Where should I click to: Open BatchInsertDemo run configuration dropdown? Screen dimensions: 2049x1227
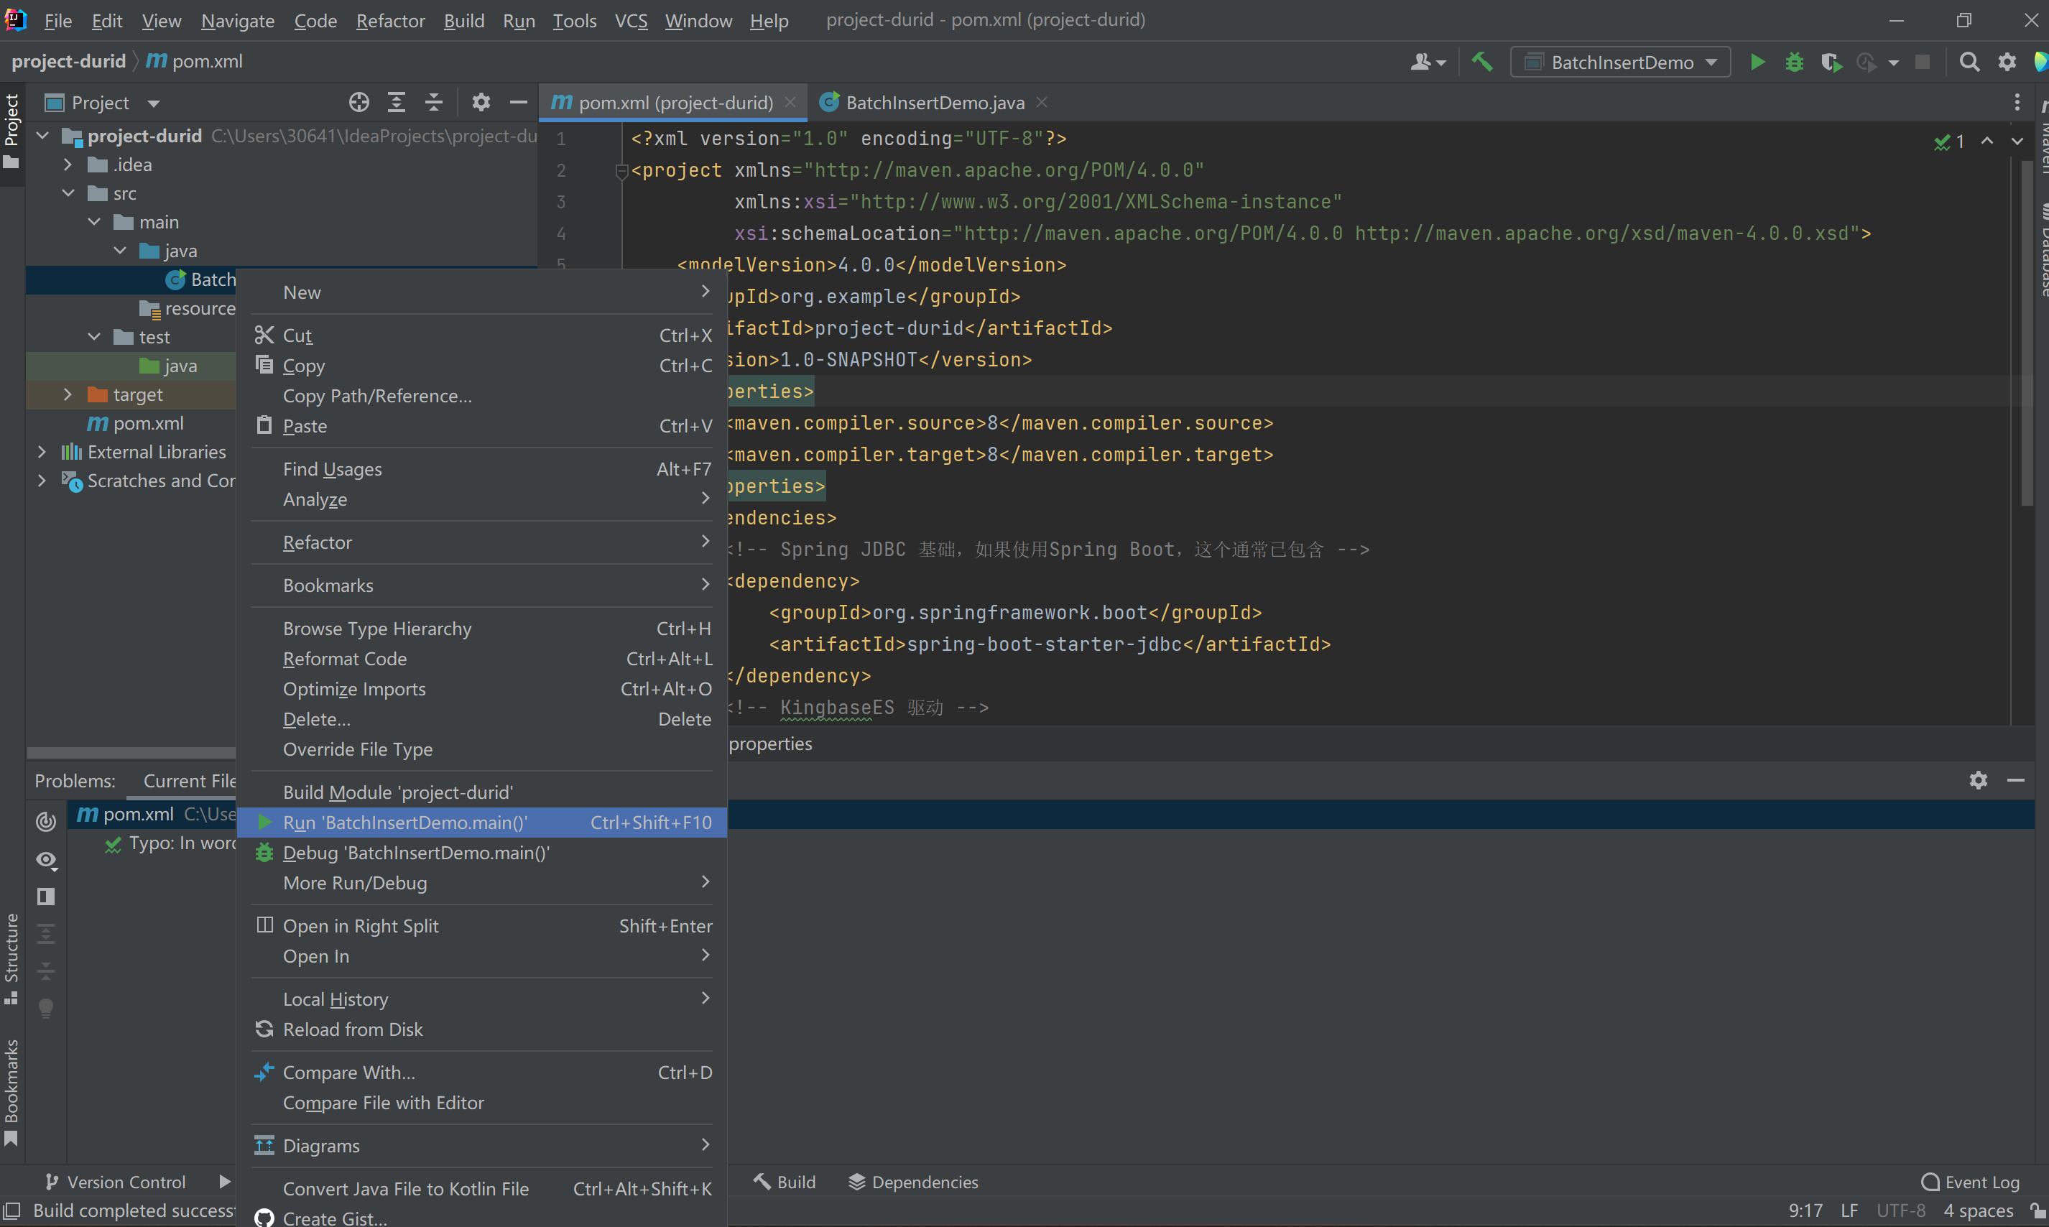(x=1620, y=62)
